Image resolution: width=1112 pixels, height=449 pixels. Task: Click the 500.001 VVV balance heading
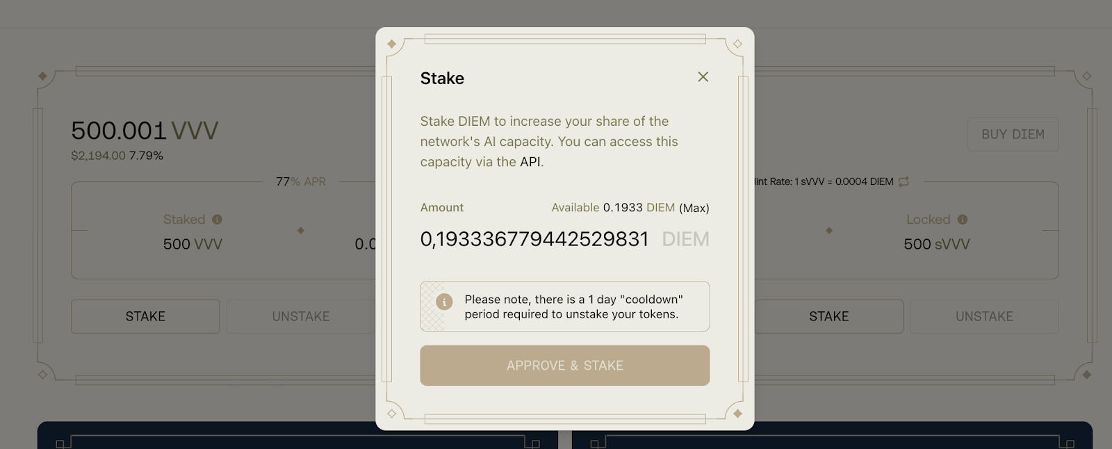pyautogui.click(x=145, y=131)
